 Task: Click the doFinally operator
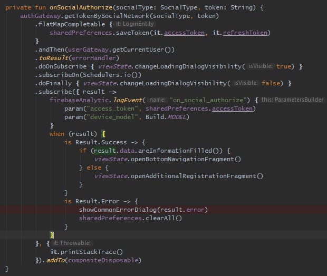tap(55, 83)
